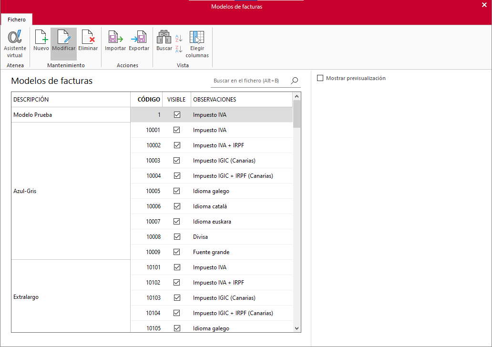Click the table scrollbar down arrow
The width and height of the screenshot is (492, 347).
click(297, 328)
